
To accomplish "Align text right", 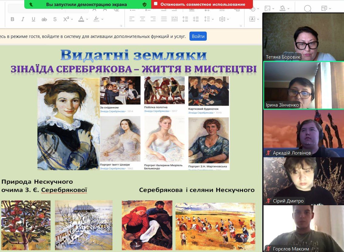I will click(153, 19).
